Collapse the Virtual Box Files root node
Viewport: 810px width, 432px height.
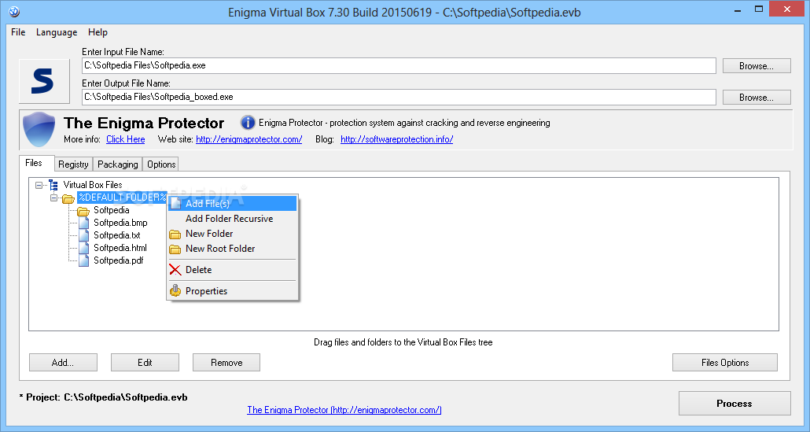click(39, 185)
